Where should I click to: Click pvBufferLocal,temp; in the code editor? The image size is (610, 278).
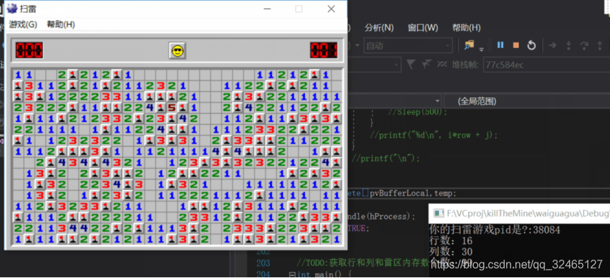click(413, 193)
